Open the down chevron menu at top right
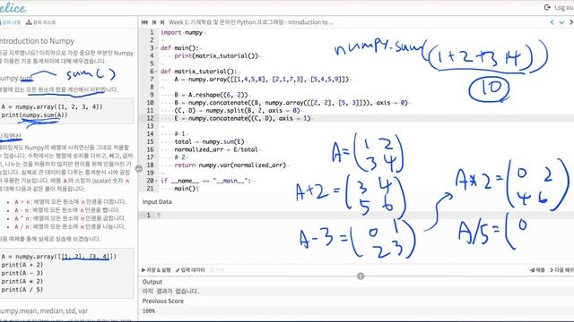 [561, 22]
